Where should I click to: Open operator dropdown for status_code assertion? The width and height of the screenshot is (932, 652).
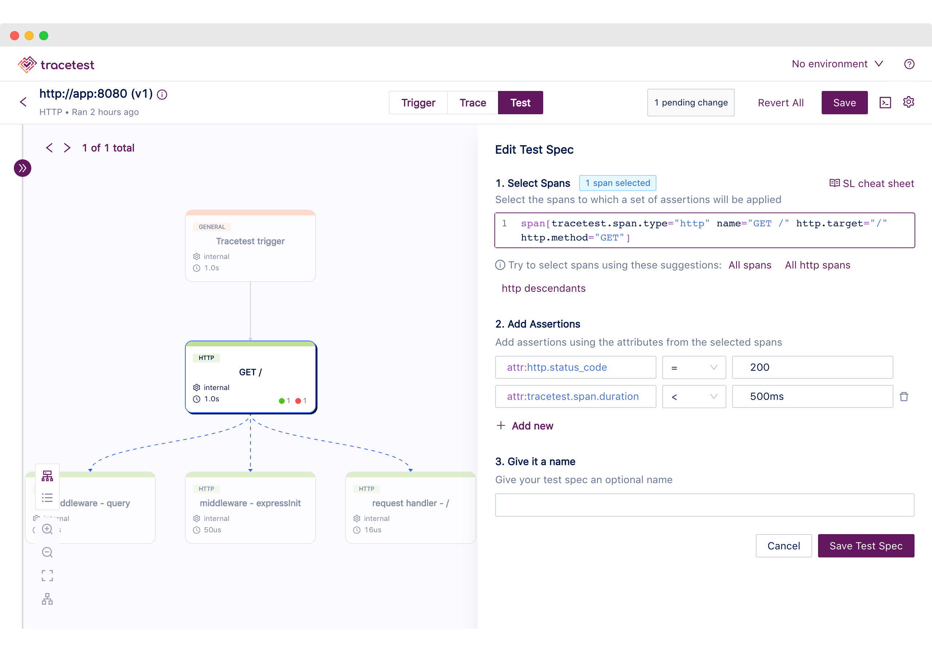(x=694, y=367)
